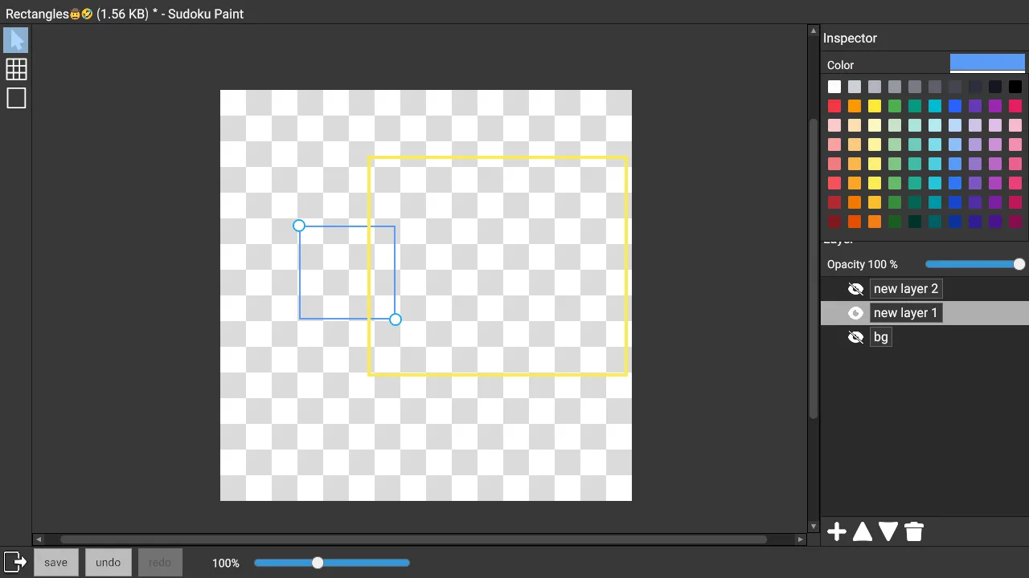Click the current color preview bar
This screenshot has width=1029, height=578.
click(x=987, y=63)
